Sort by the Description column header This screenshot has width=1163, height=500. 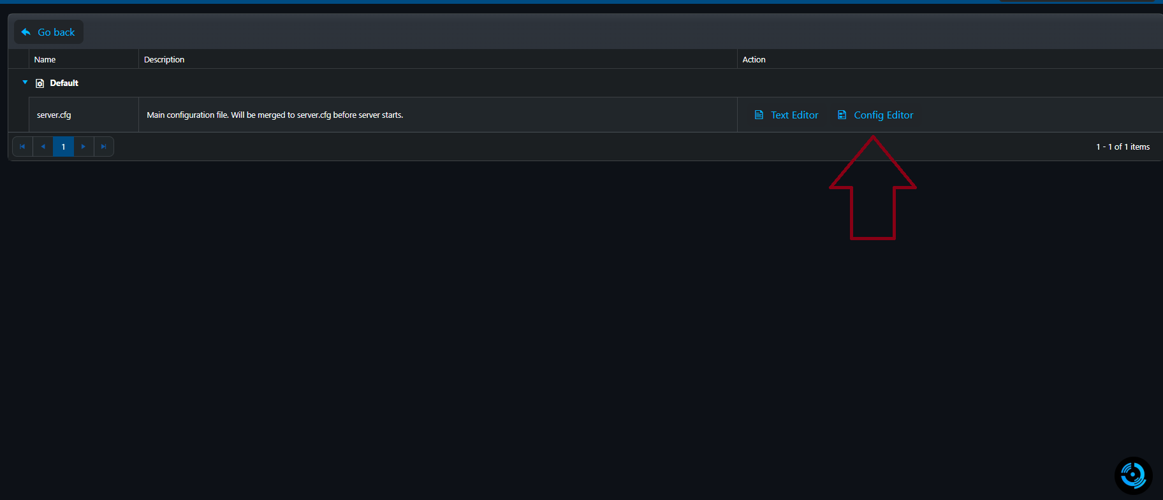(x=164, y=59)
